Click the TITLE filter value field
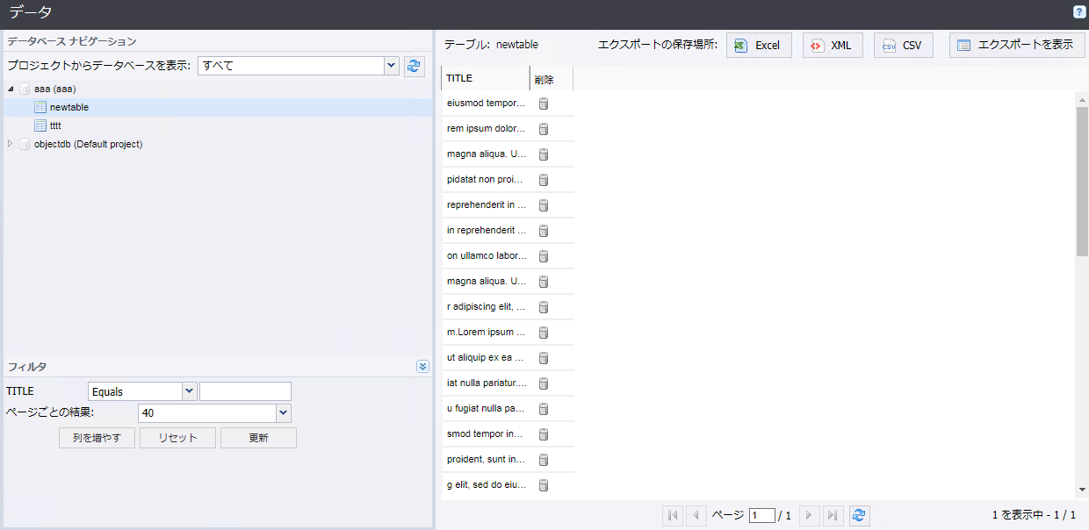This screenshot has width=1089, height=530. (x=245, y=392)
